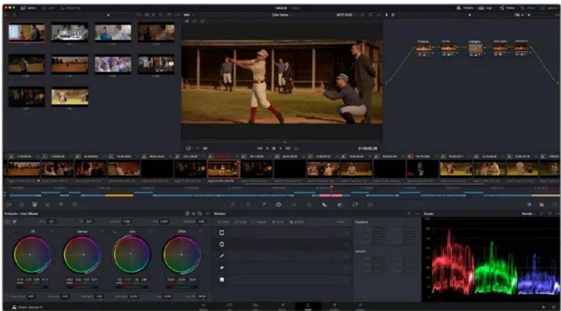Open project settings gear at bottom right
561x311 pixels.
pyautogui.click(x=555, y=307)
